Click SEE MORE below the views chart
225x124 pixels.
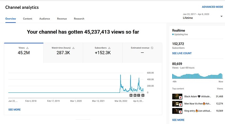(14, 110)
